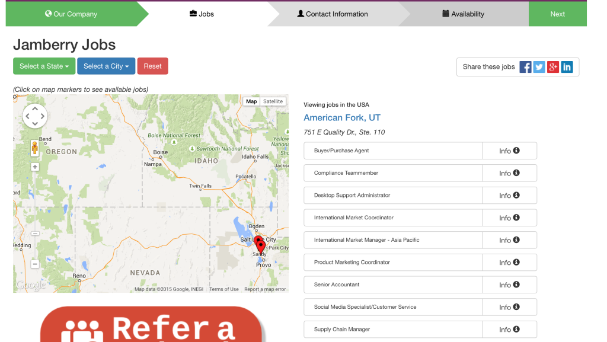Select International Market Coordinator job row
The width and height of the screenshot is (607, 342).
pyautogui.click(x=393, y=218)
